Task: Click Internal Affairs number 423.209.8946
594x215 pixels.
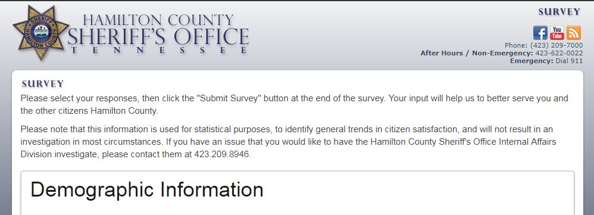Action: pos(223,155)
